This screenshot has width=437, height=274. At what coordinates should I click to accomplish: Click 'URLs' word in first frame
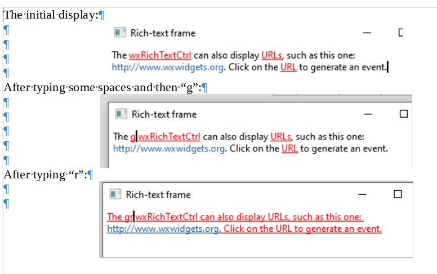(x=272, y=55)
